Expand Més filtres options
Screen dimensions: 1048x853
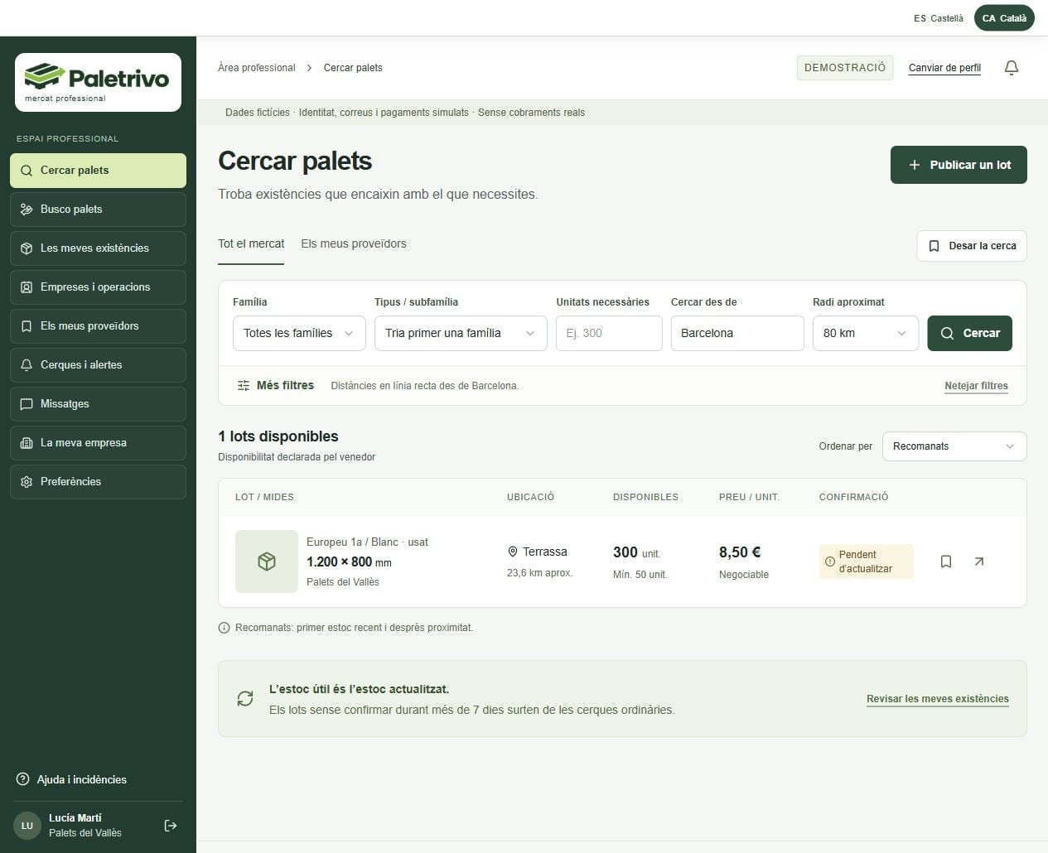tap(275, 385)
